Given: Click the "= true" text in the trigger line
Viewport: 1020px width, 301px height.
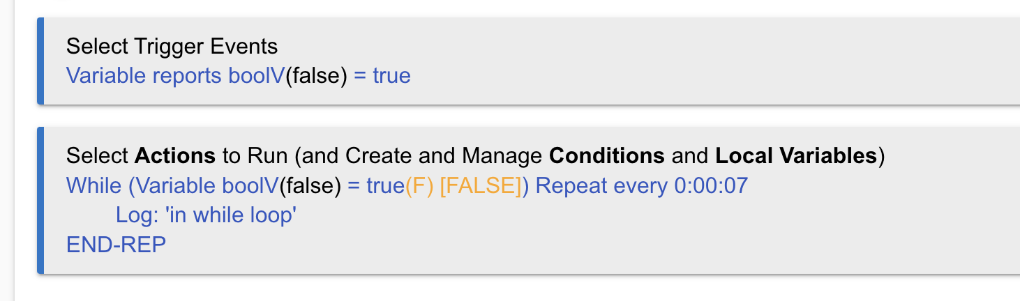Looking at the screenshot, I should pos(382,75).
